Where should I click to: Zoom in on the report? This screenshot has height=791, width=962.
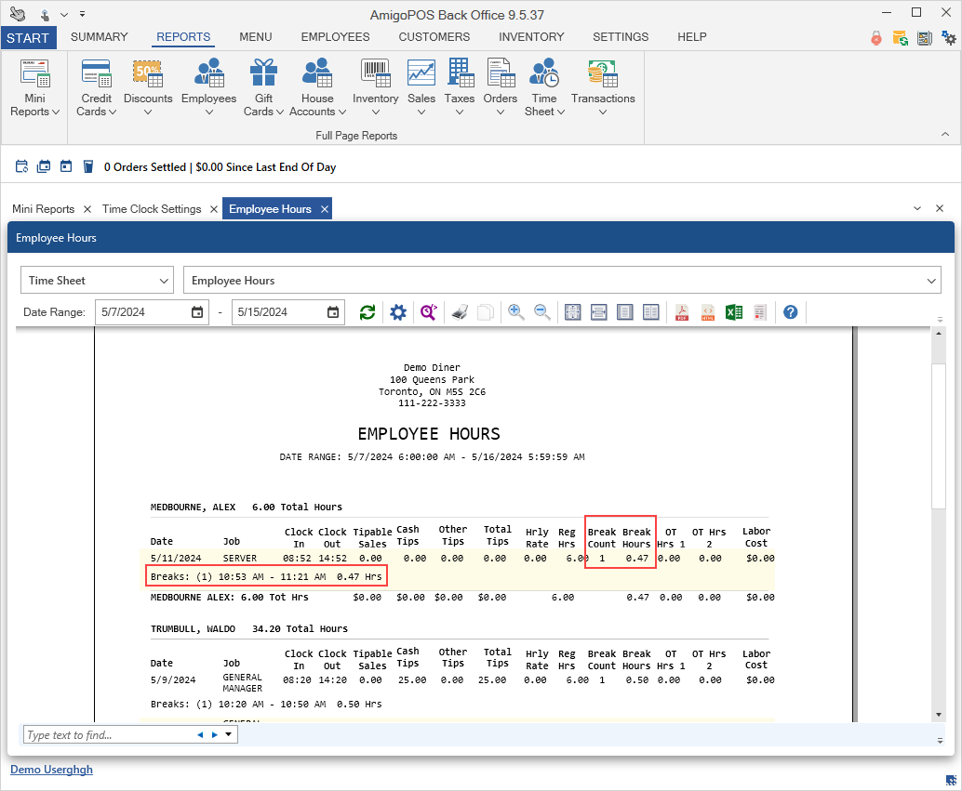[515, 312]
